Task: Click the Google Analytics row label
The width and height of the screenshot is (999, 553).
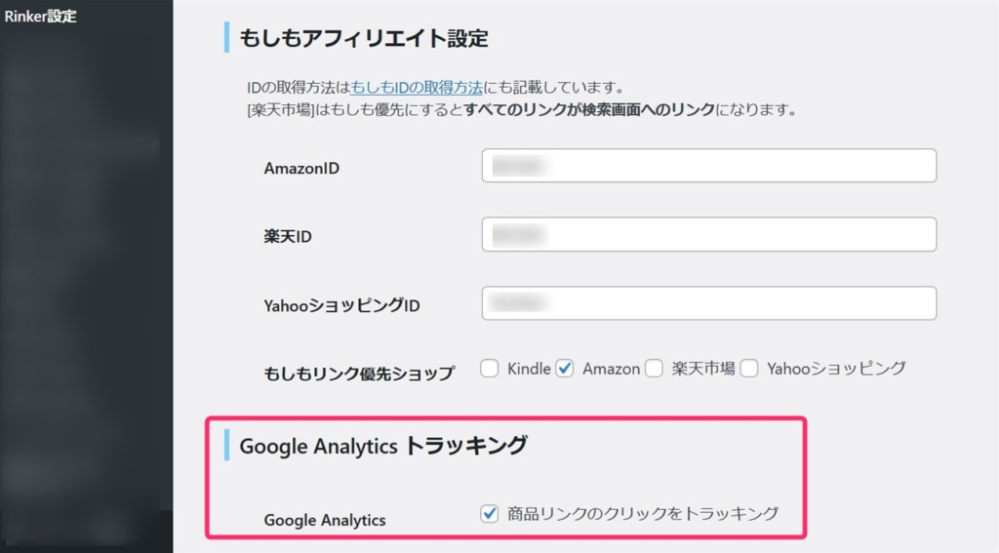Action: click(x=324, y=520)
